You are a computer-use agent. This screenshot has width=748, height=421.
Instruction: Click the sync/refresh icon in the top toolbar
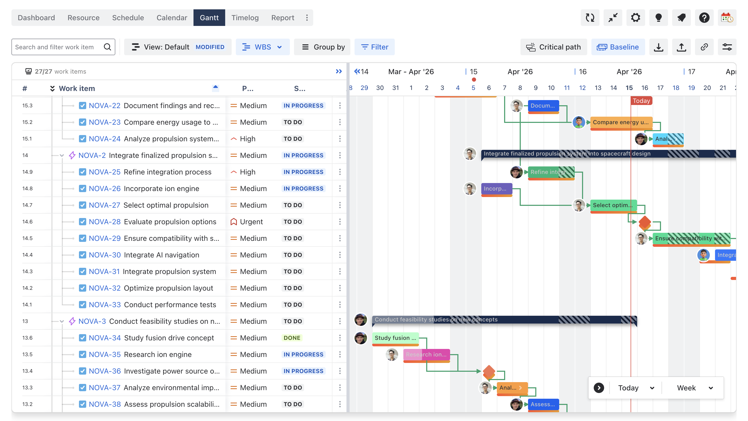(590, 18)
